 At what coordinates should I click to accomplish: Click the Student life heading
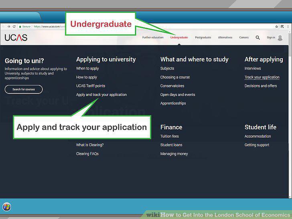pyautogui.click(x=260, y=127)
